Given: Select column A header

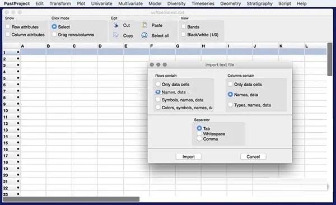Looking at the screenshot, I should tap(33, 46).
